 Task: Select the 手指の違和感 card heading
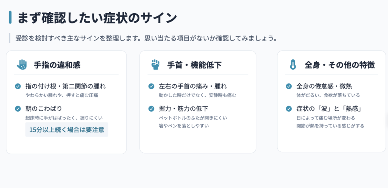pos(57,65)
